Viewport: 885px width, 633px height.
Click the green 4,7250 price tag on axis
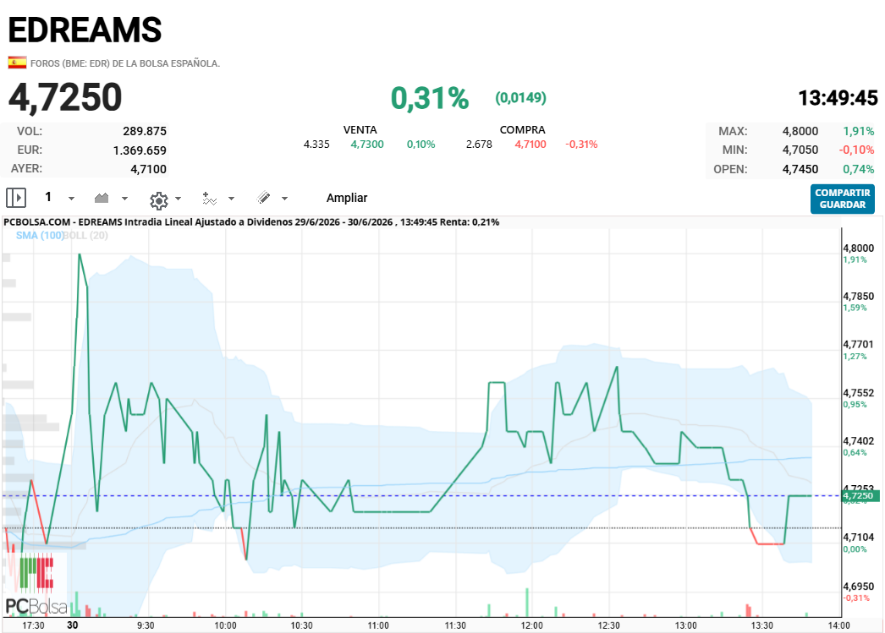pyautogui.click(x=860, y=496)
